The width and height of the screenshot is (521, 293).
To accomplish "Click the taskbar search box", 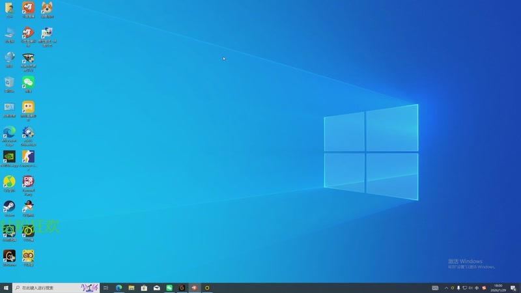I will [x=56, y=288].
